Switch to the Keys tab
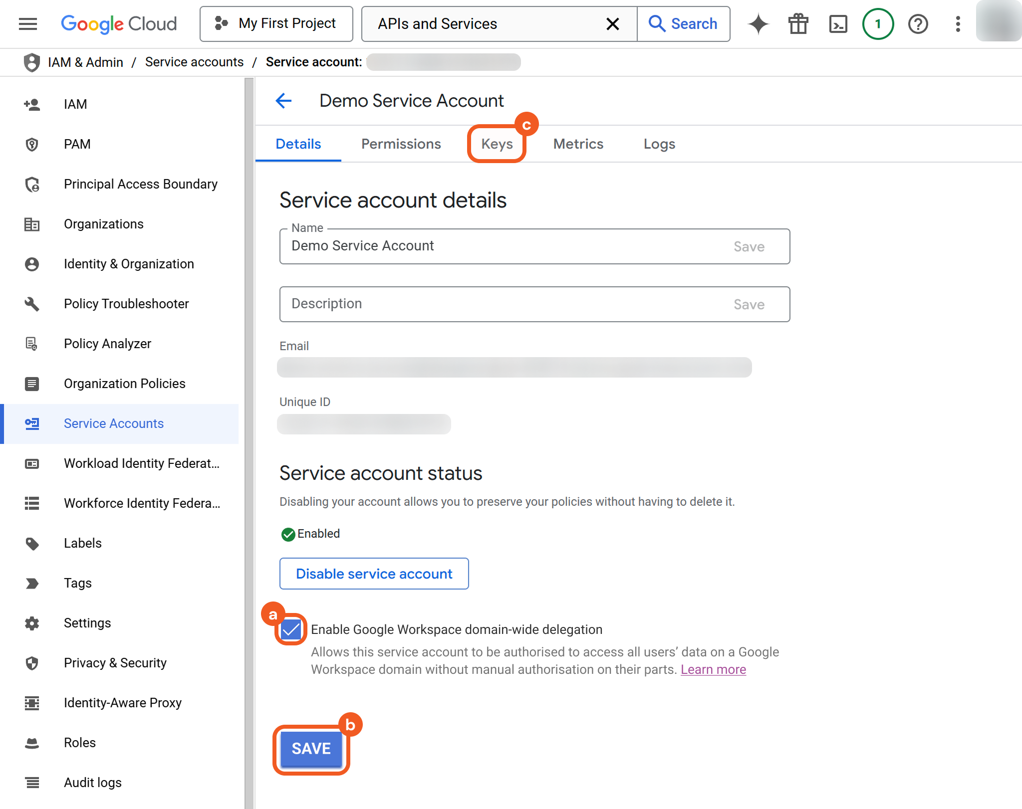This screenshot has height=809, width=1022. 497,144
